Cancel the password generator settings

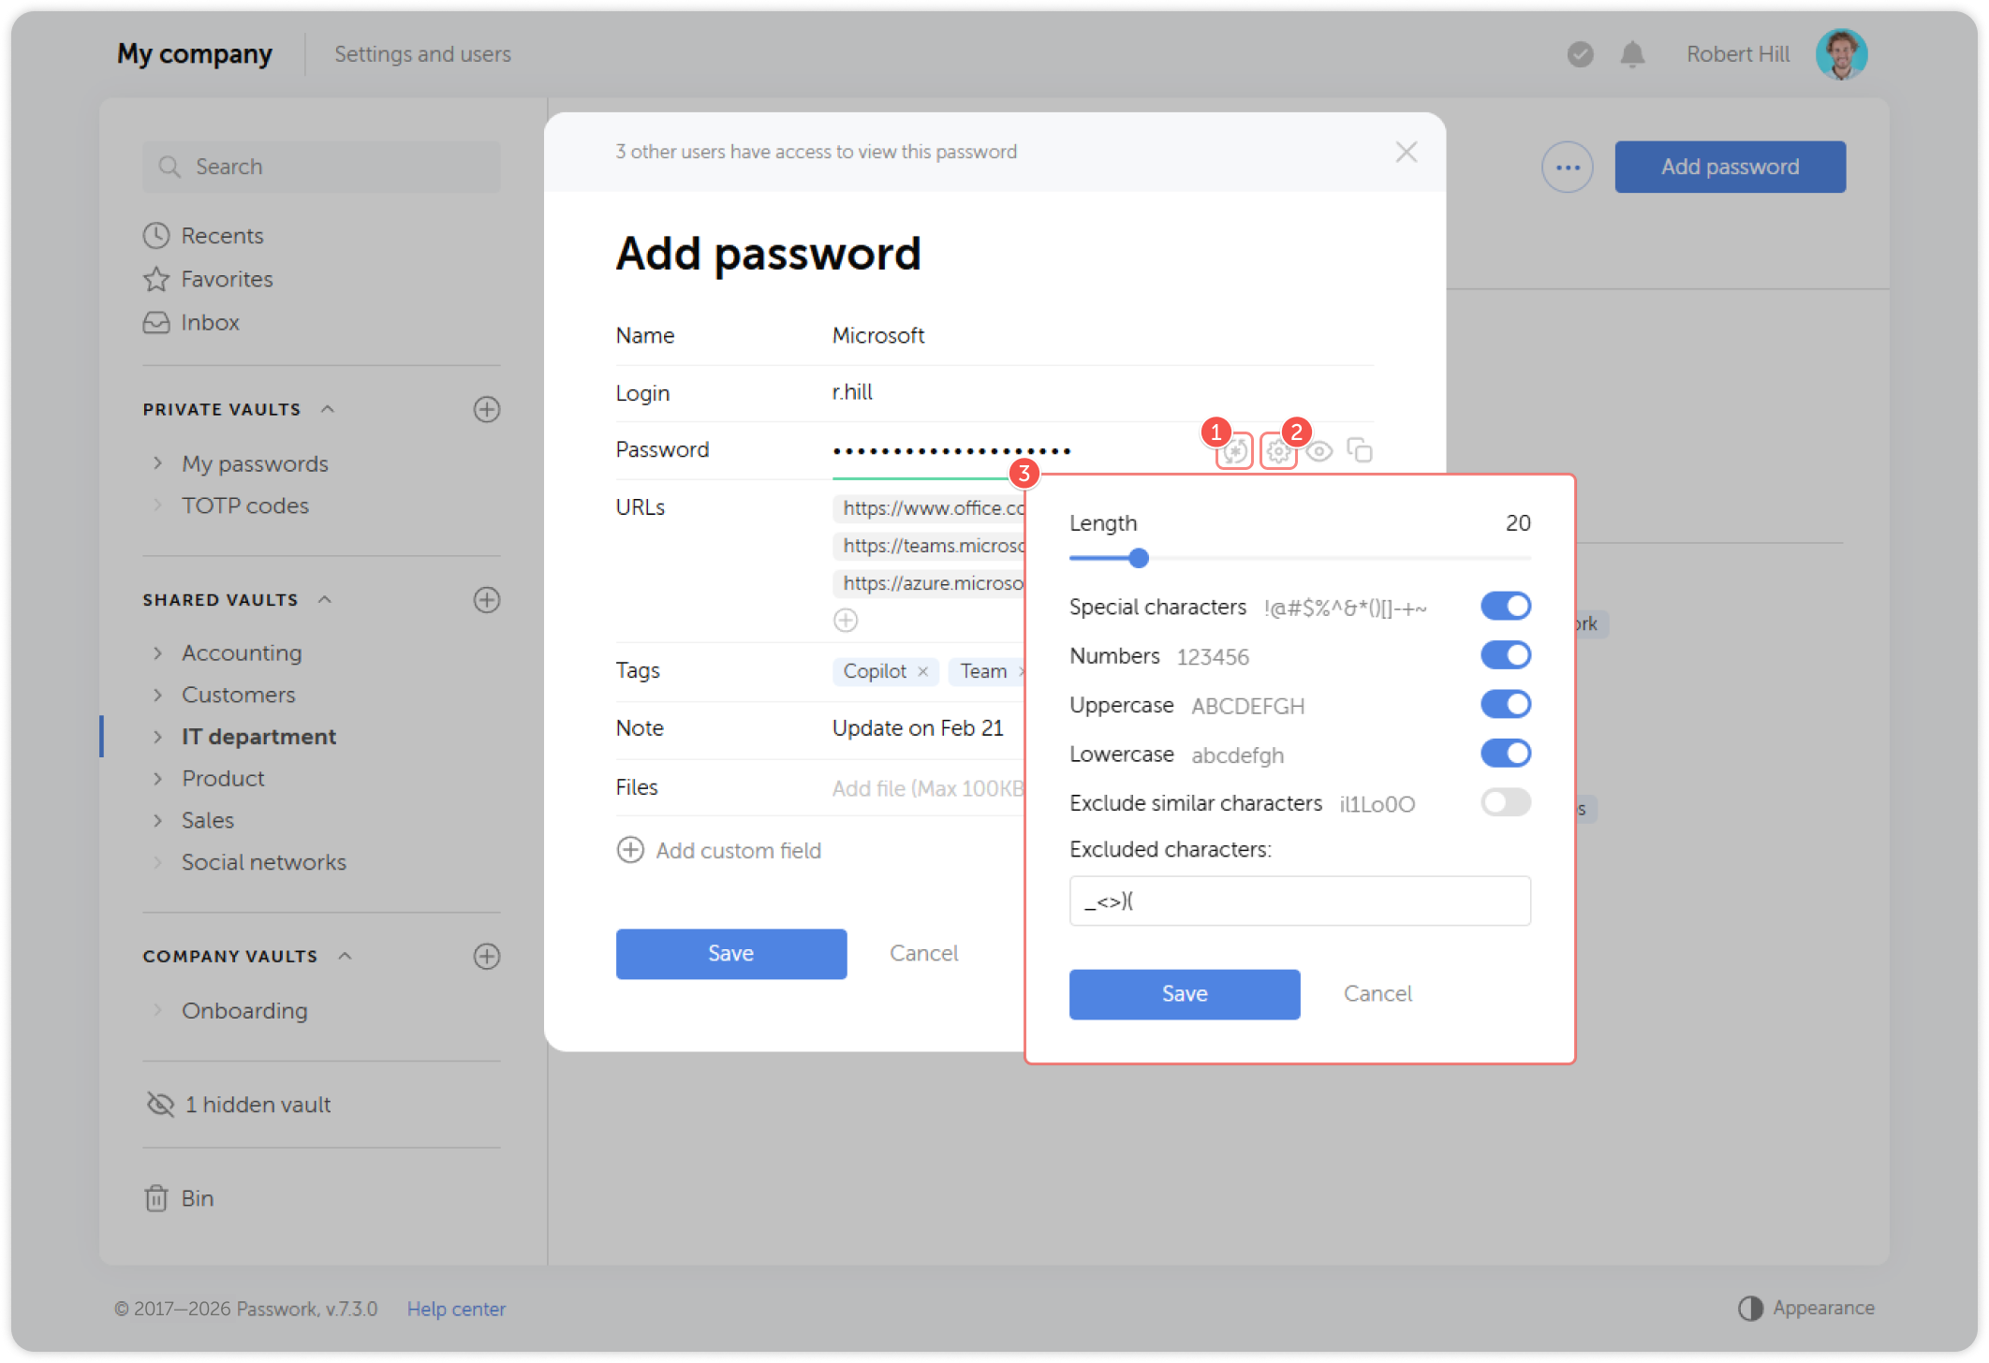(x=1378, y=994)
